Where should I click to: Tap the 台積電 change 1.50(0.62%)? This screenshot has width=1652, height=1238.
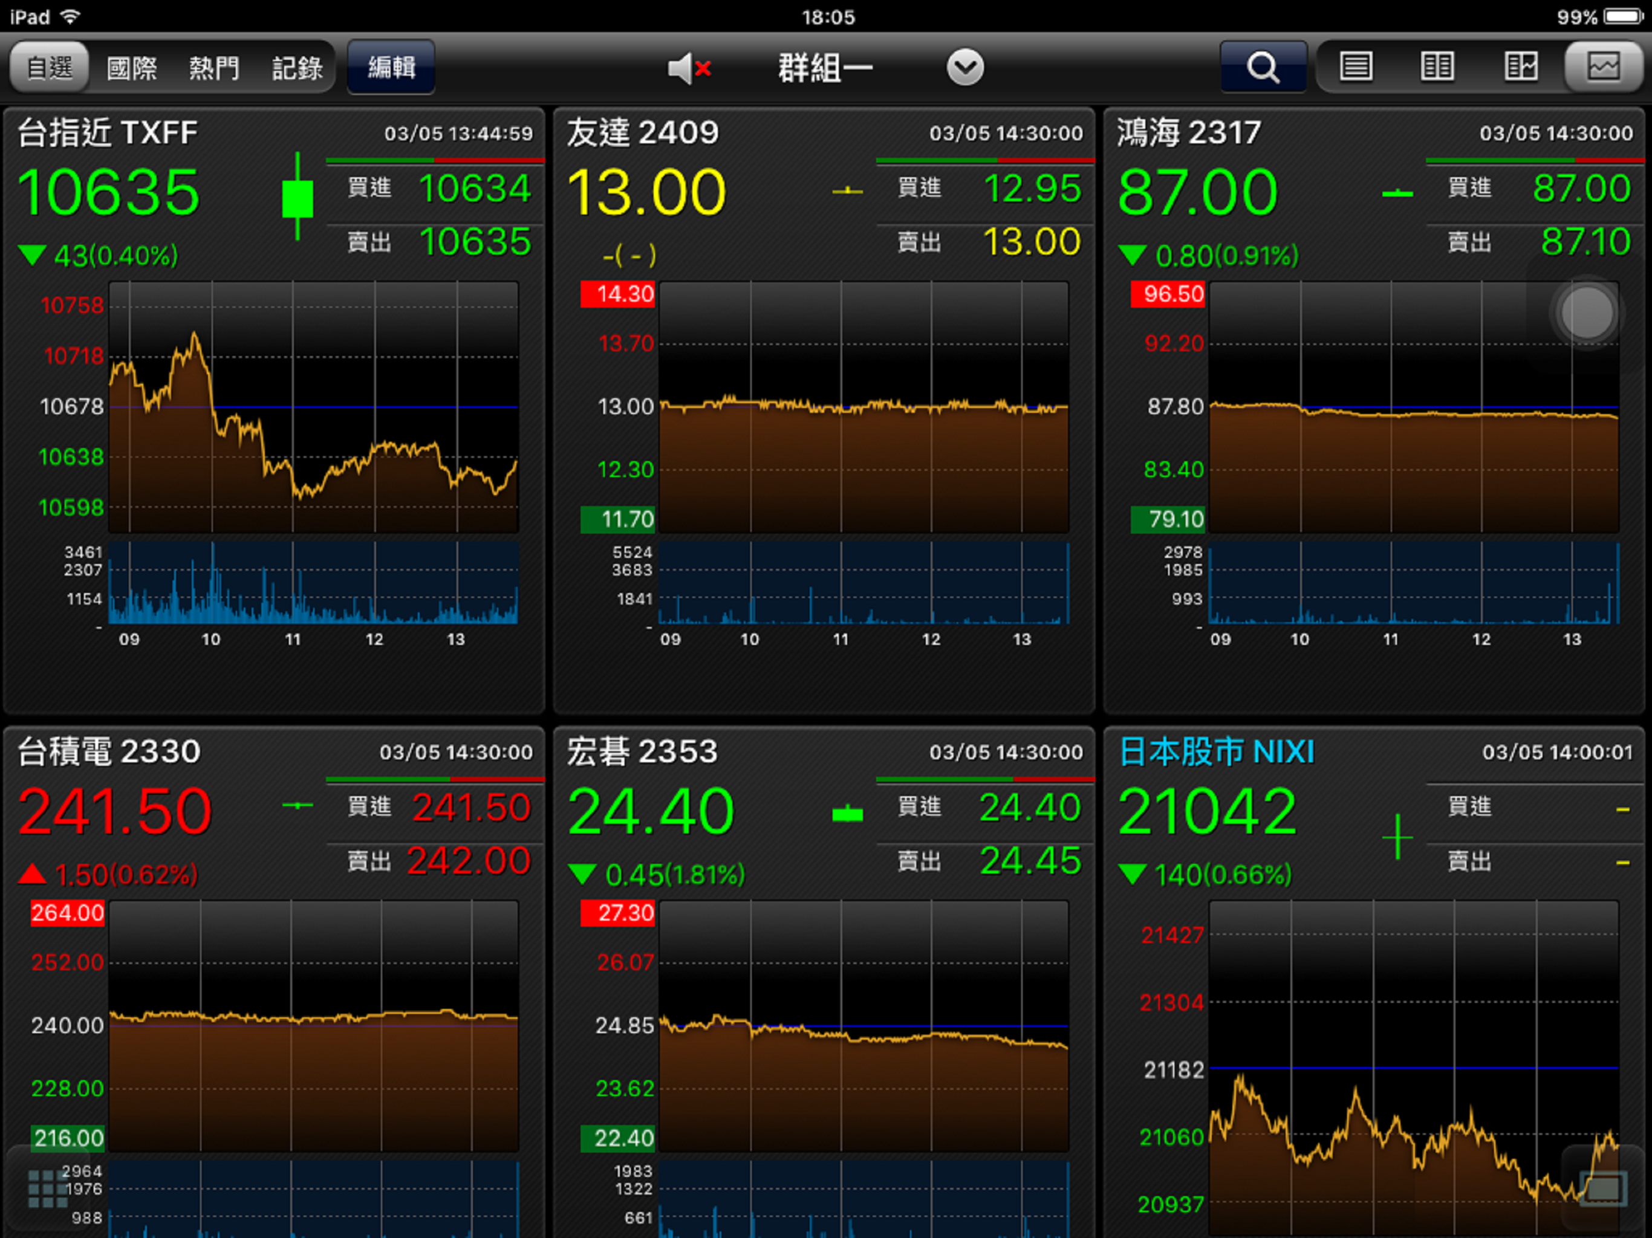coord(108,874)
